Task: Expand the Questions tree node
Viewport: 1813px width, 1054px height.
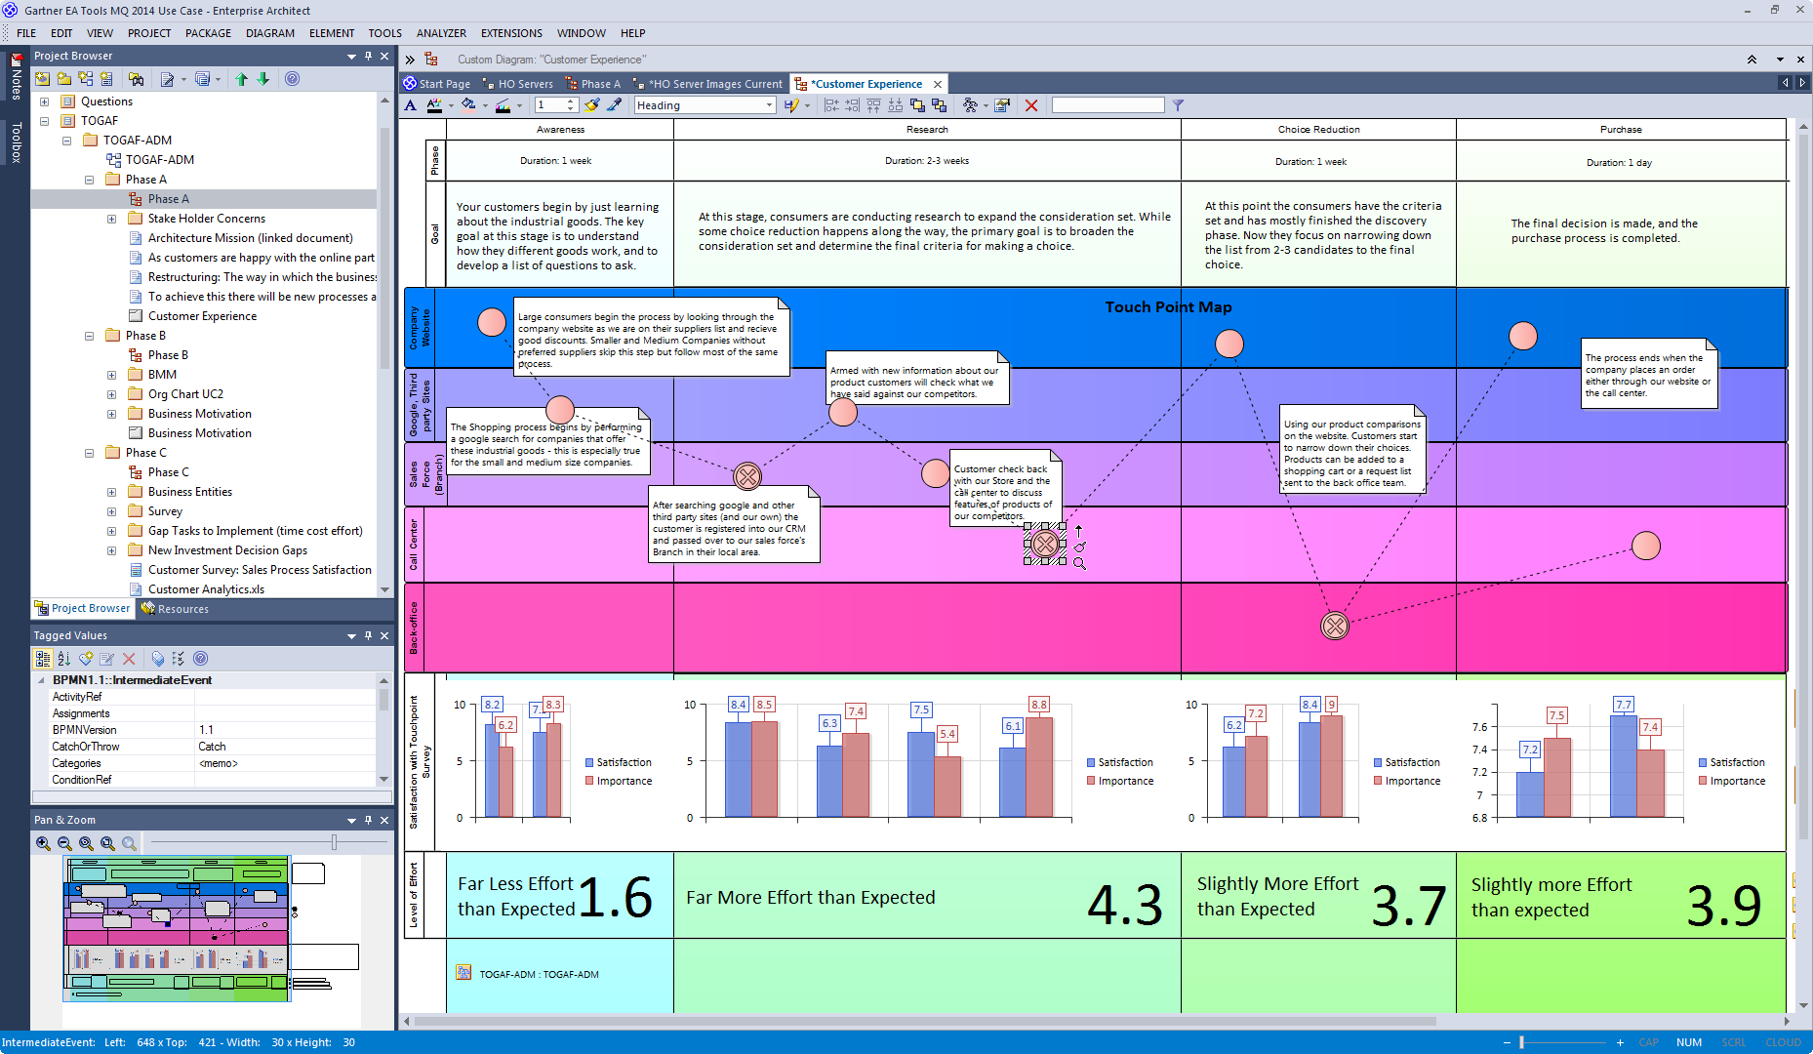Action: tap(44, 101)
